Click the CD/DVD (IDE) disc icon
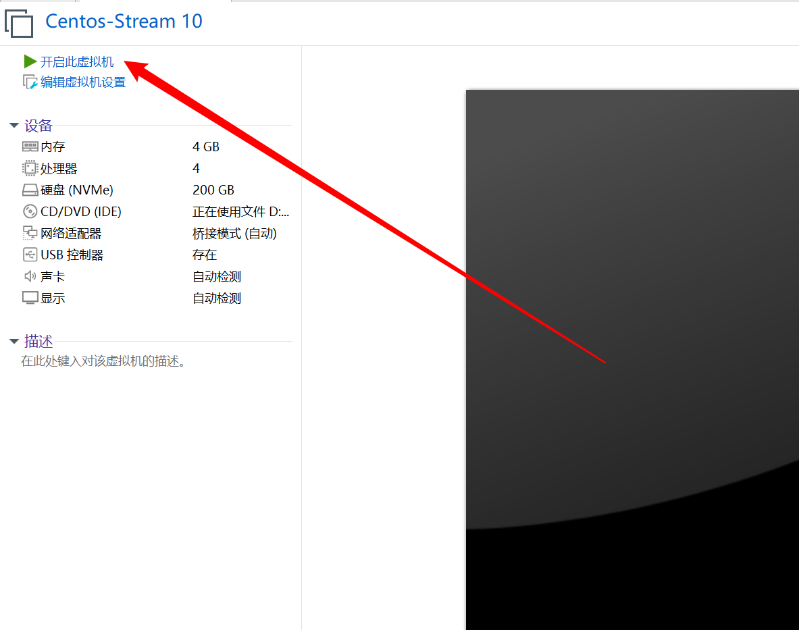The width and height of the screenshot is (799, 630). click(x=30, y=211)
